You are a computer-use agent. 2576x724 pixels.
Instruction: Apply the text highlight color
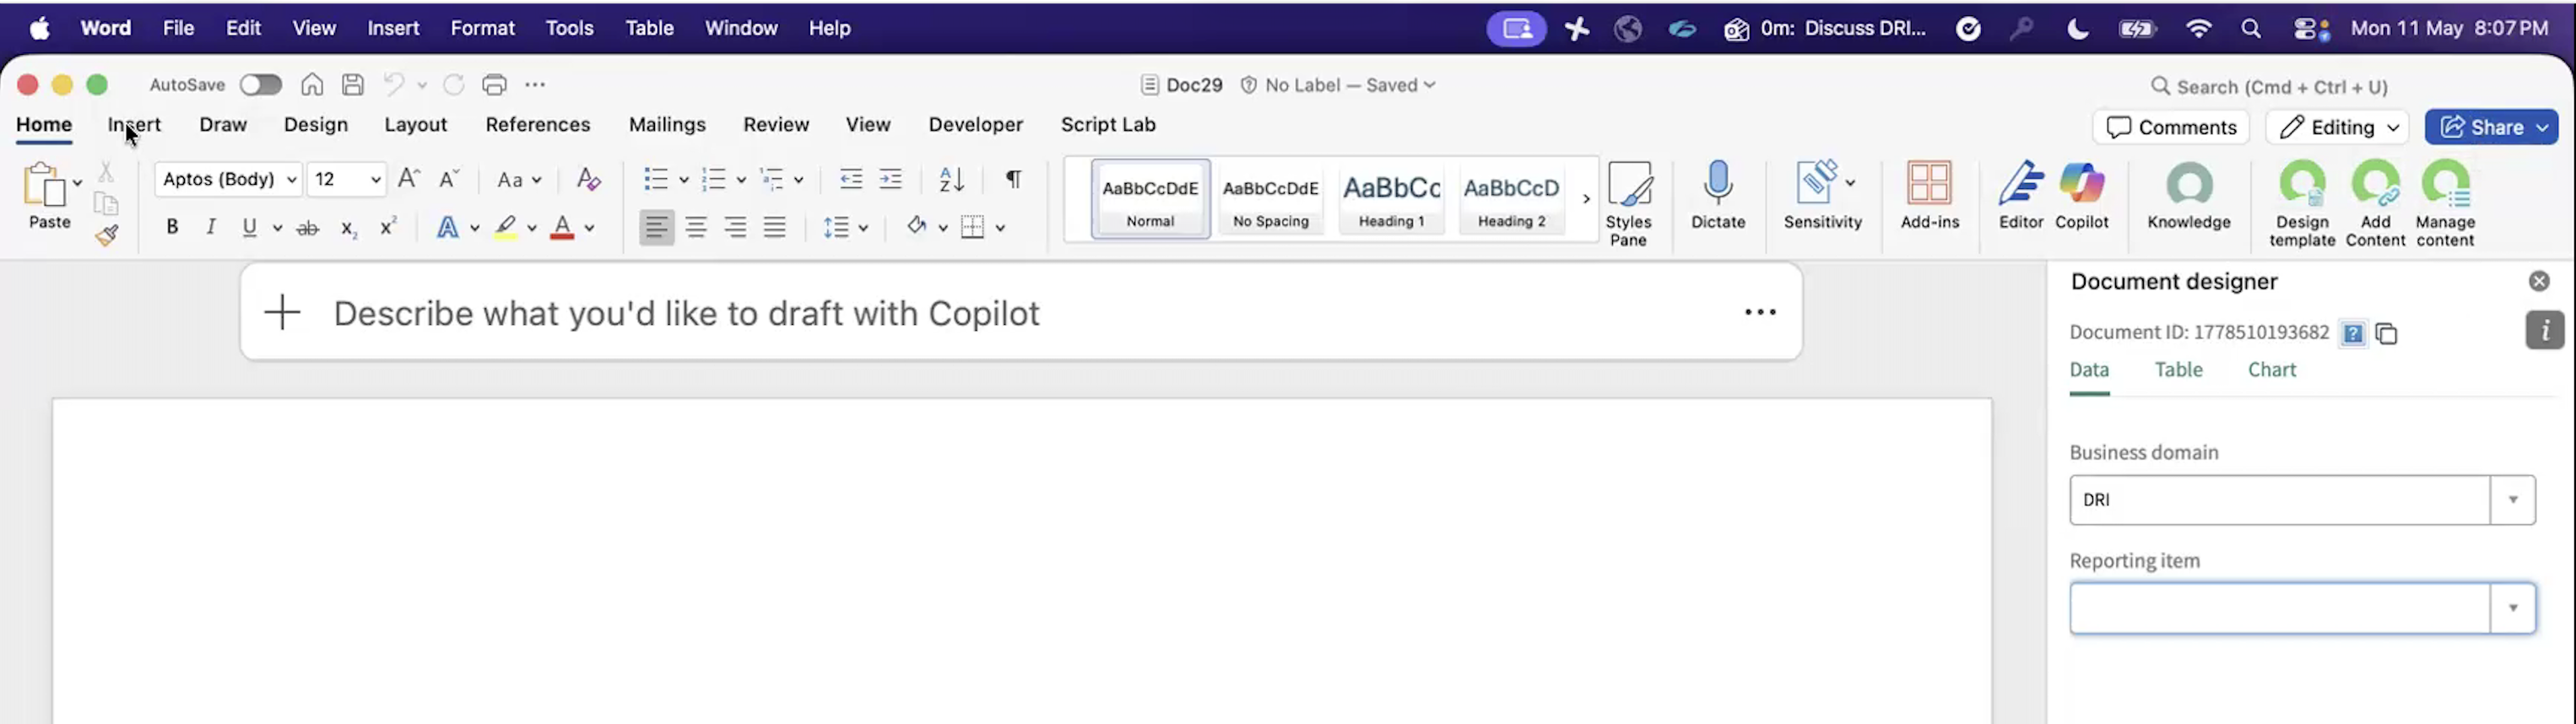pyautogui.click(x=506, y=228)
